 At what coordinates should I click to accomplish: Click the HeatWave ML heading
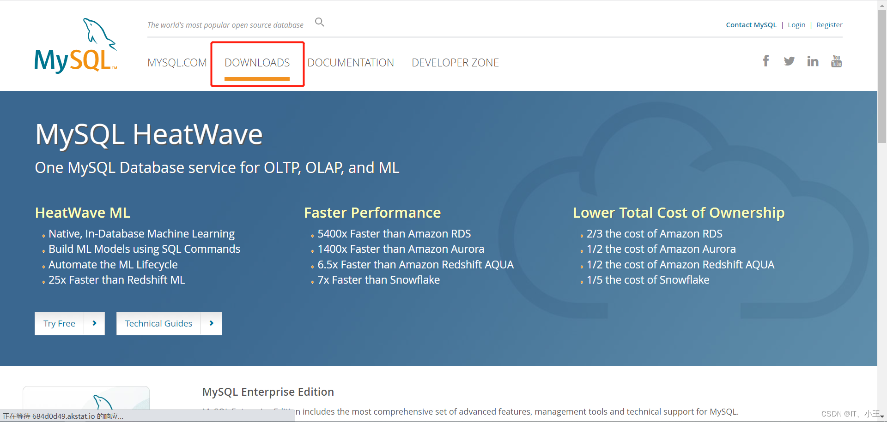(83, 213)
